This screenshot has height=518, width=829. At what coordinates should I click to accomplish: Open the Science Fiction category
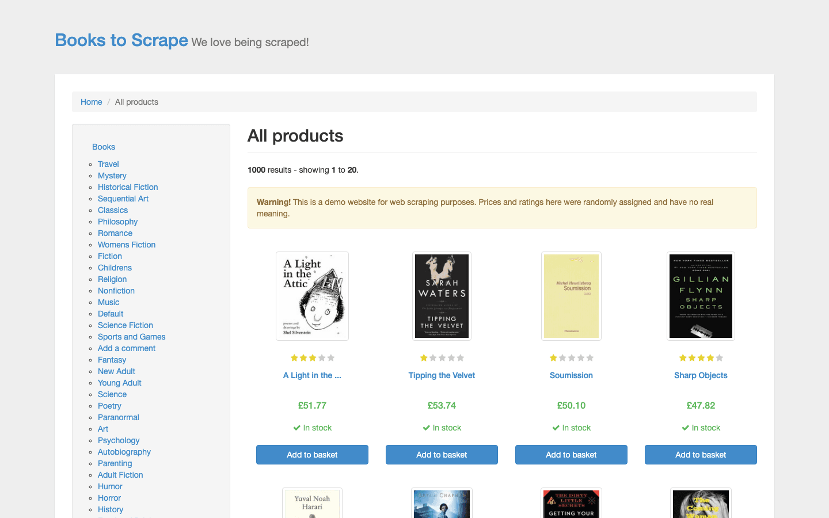tap(125, 325)
